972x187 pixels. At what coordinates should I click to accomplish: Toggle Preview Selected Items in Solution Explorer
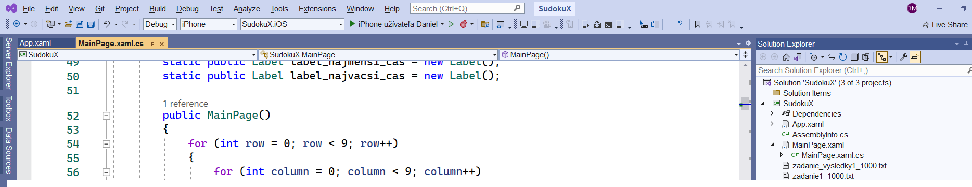pos(915,57)
